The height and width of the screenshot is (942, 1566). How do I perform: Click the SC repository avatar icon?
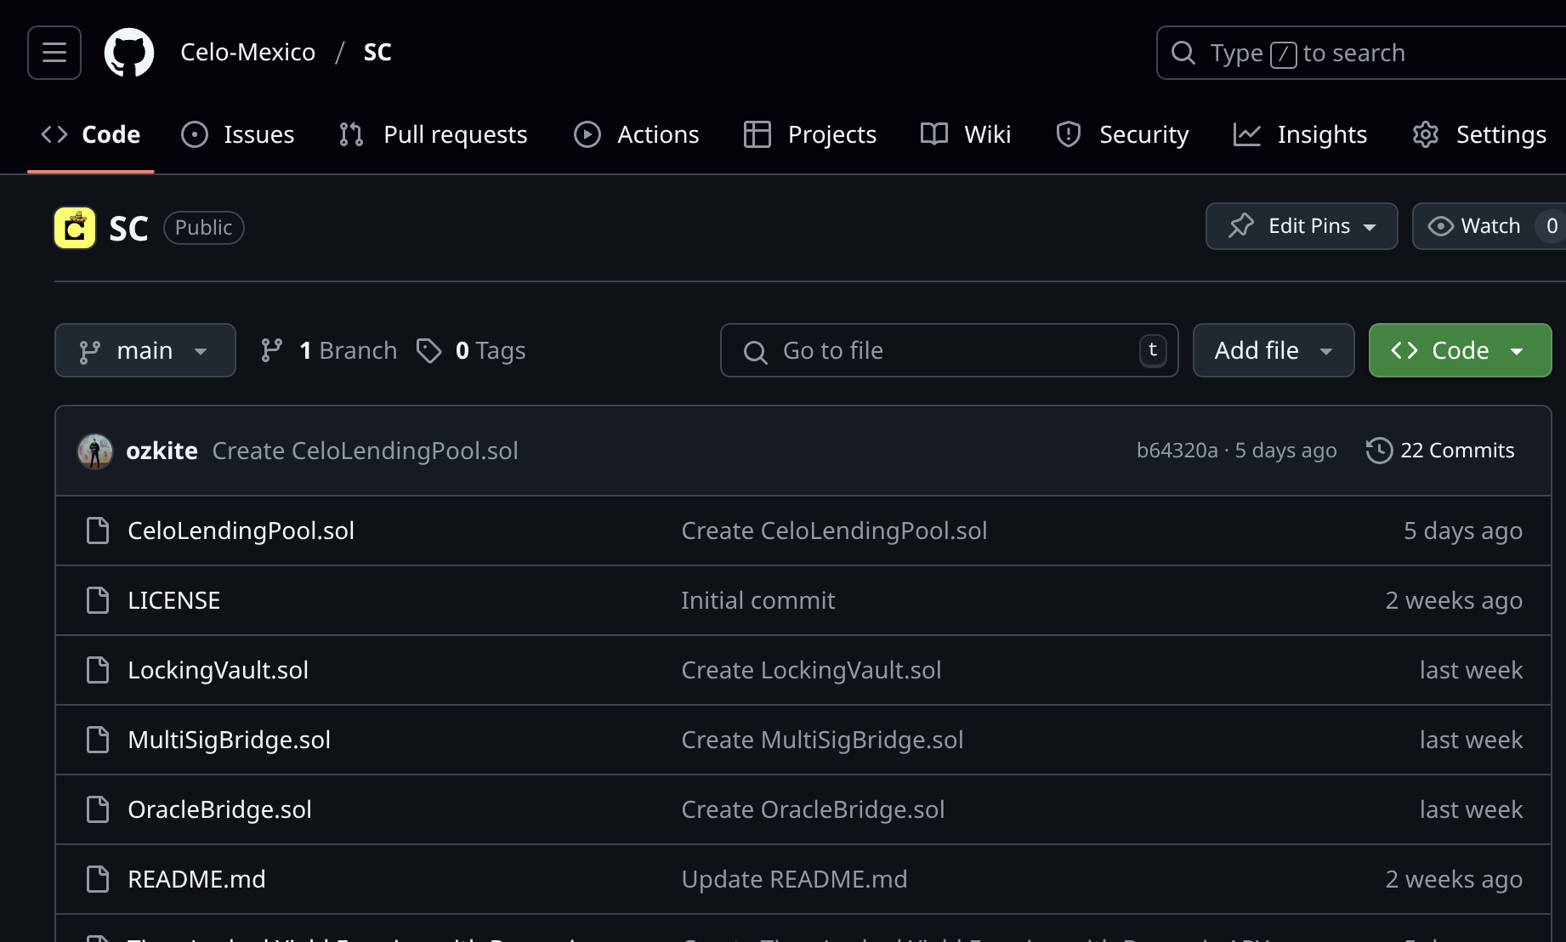pyautogui.click(x=75, y=228)
